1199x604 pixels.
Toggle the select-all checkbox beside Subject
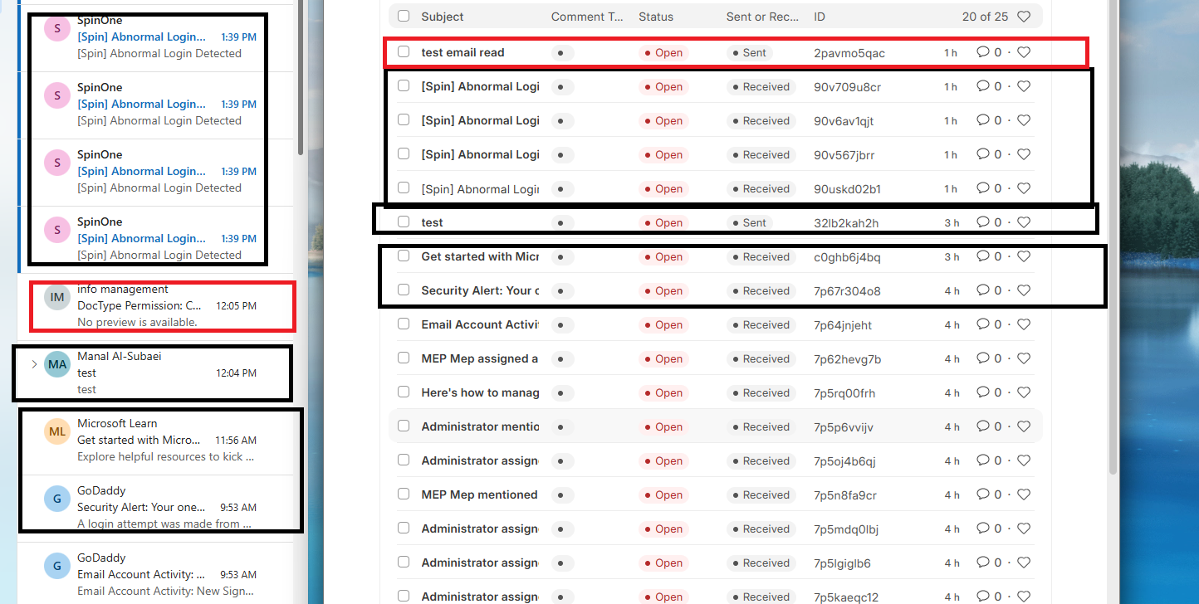[x=404, y=16]
